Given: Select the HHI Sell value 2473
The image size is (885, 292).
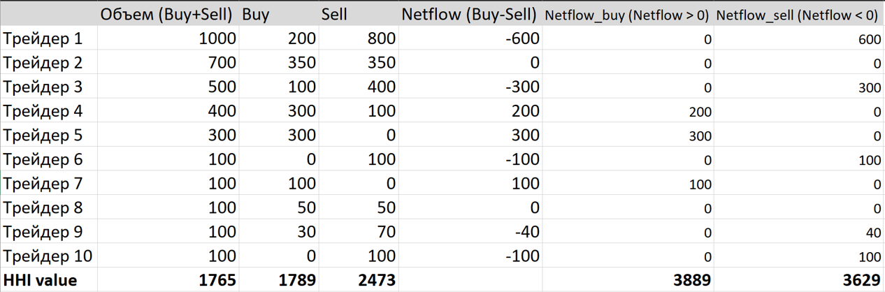Looking at the screenshot, I should (x=358, y=280).
